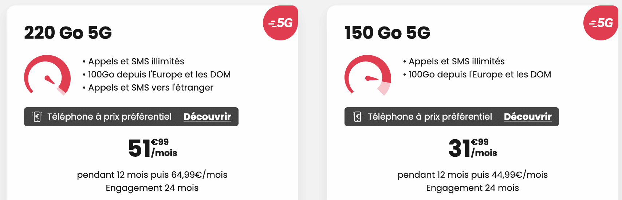Open the Découvrir link on the 220 Go plan

(207, 117)
